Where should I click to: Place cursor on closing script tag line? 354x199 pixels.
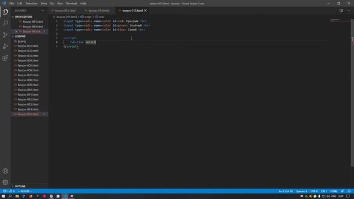tap(71, 46)
